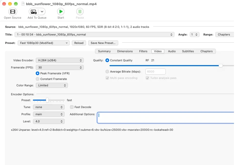
Task: Select Average Bitrate (kbps) radio button
Action: [107, 72]
